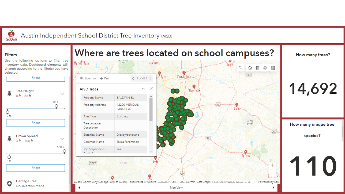This screenshot has width=345, height=194.
Task: Click the Diospyros texana botanical name
Action: (128, 135)
